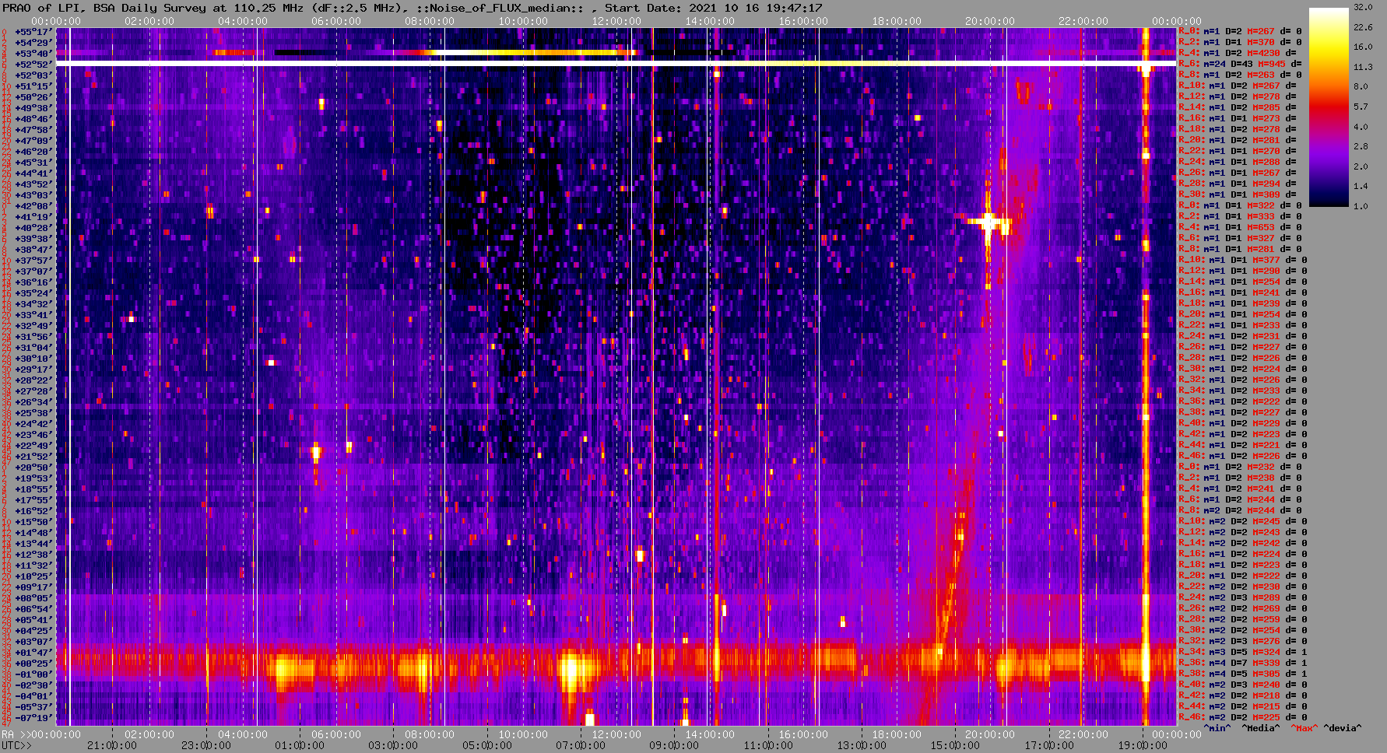Click declination label +22°49'

click(x=33, y=446)
